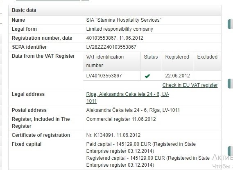The height and width of the screenshot is (170, 233).
Task: Click the SEPA identifier LV28ZZZ40103553867 value
Action: click(111, 47)
